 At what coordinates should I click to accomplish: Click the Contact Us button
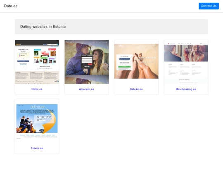pos(209,6)
